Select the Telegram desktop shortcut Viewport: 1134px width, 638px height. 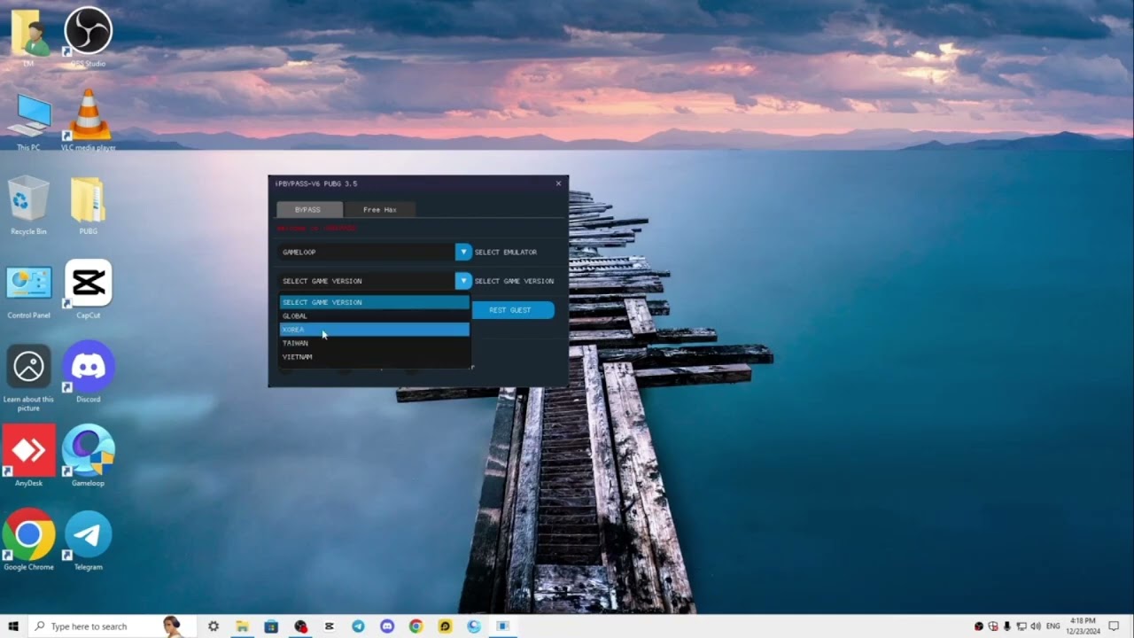(89, 539)
